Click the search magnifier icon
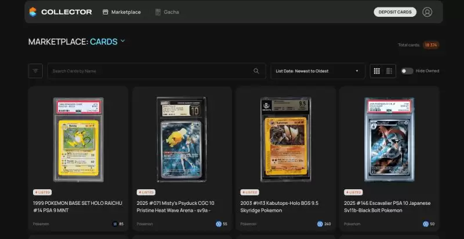This screenshot has width=464, height=239. coord(256,71)
